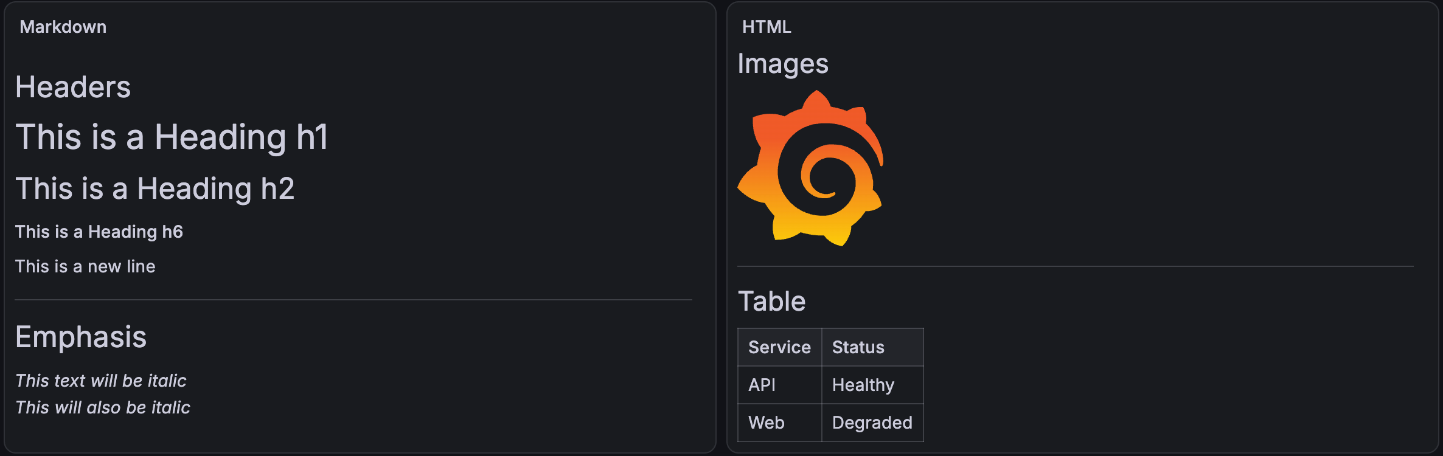The width and height of the screenshot is (1443, 456).
Task: Click the "Service" table column header
Action: point(780,347)
